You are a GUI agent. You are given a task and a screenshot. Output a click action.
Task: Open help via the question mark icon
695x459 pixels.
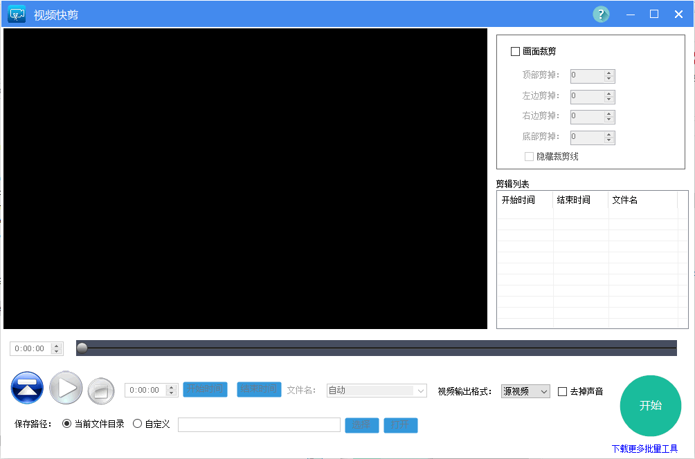[601, 14]
